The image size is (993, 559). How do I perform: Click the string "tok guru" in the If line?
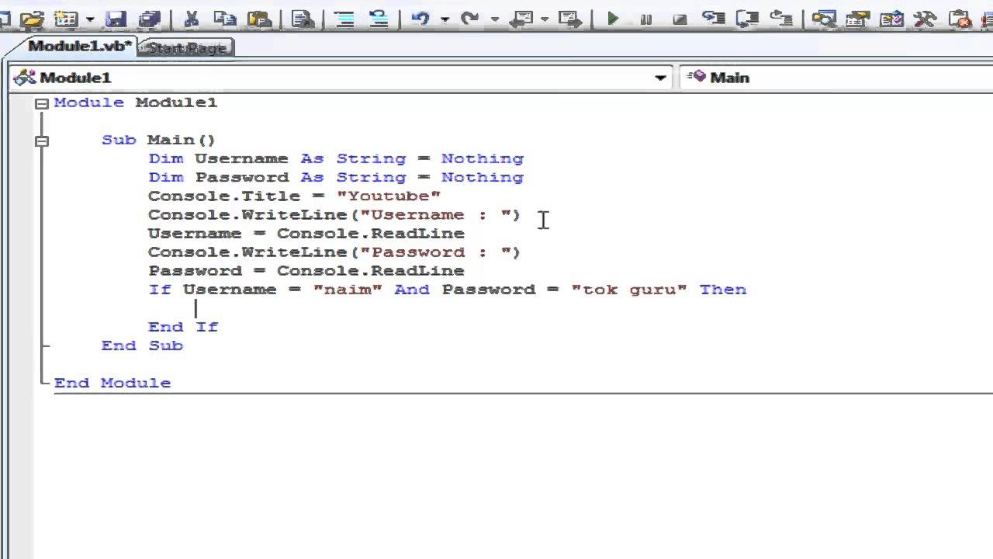(x=629, y=289)
